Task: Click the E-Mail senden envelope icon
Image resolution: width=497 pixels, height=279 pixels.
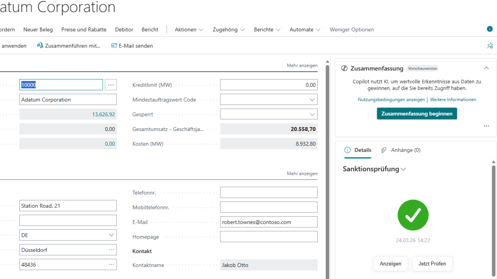Action: [x=114, y=46]
